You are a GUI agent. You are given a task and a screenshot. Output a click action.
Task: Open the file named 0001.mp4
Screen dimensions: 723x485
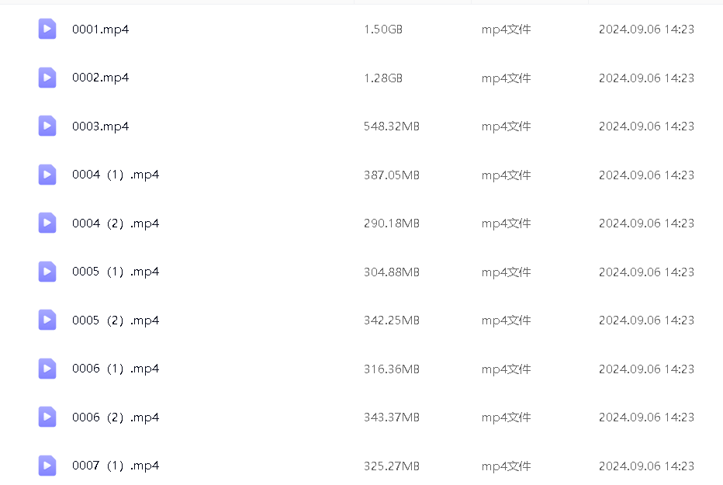tap(100, 29)
